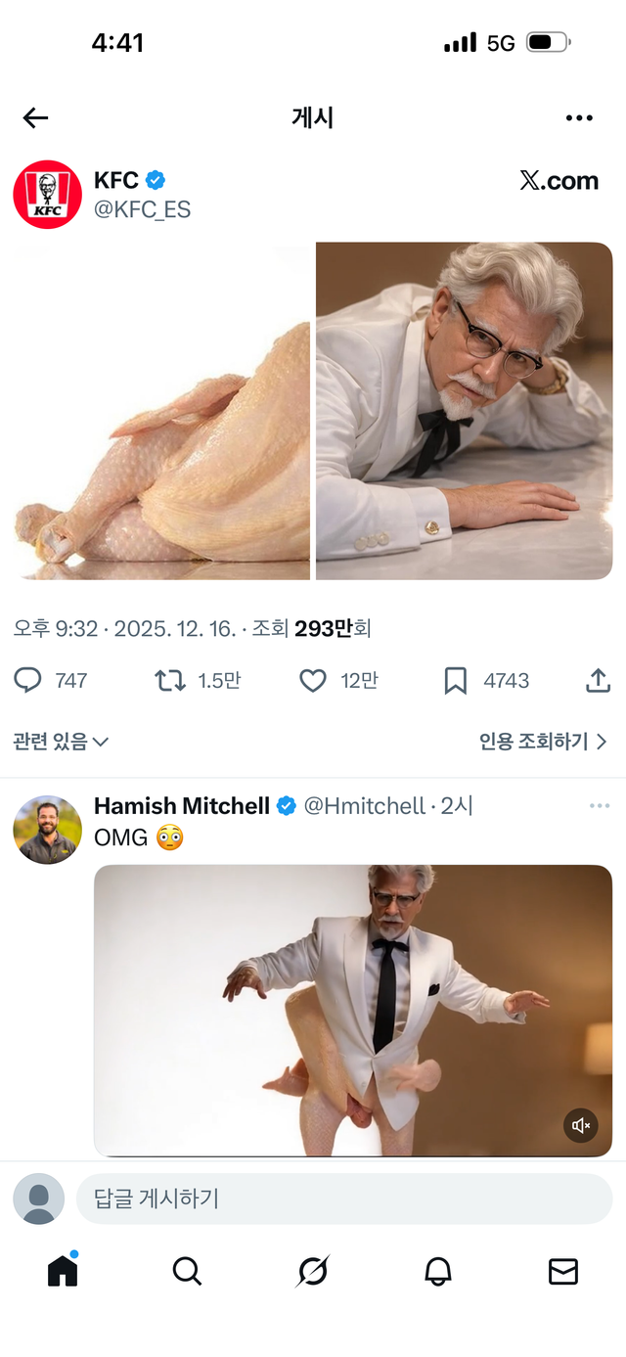Navigate back with the arrow

pyautogui.click(x=35, y=117)
